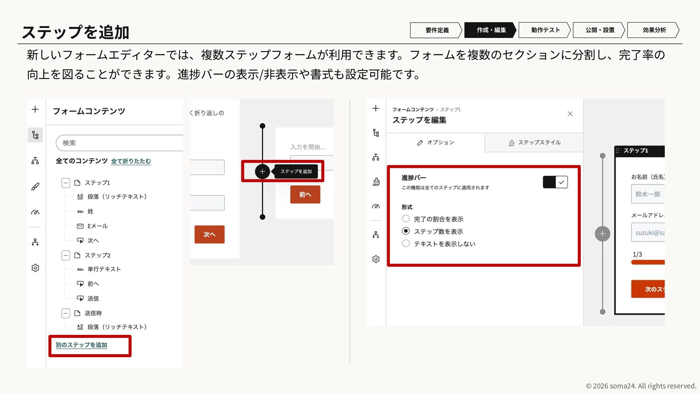Click the 全て折りたたむ link
Screen dimensions: 700x394
click(x=131, y=161)
